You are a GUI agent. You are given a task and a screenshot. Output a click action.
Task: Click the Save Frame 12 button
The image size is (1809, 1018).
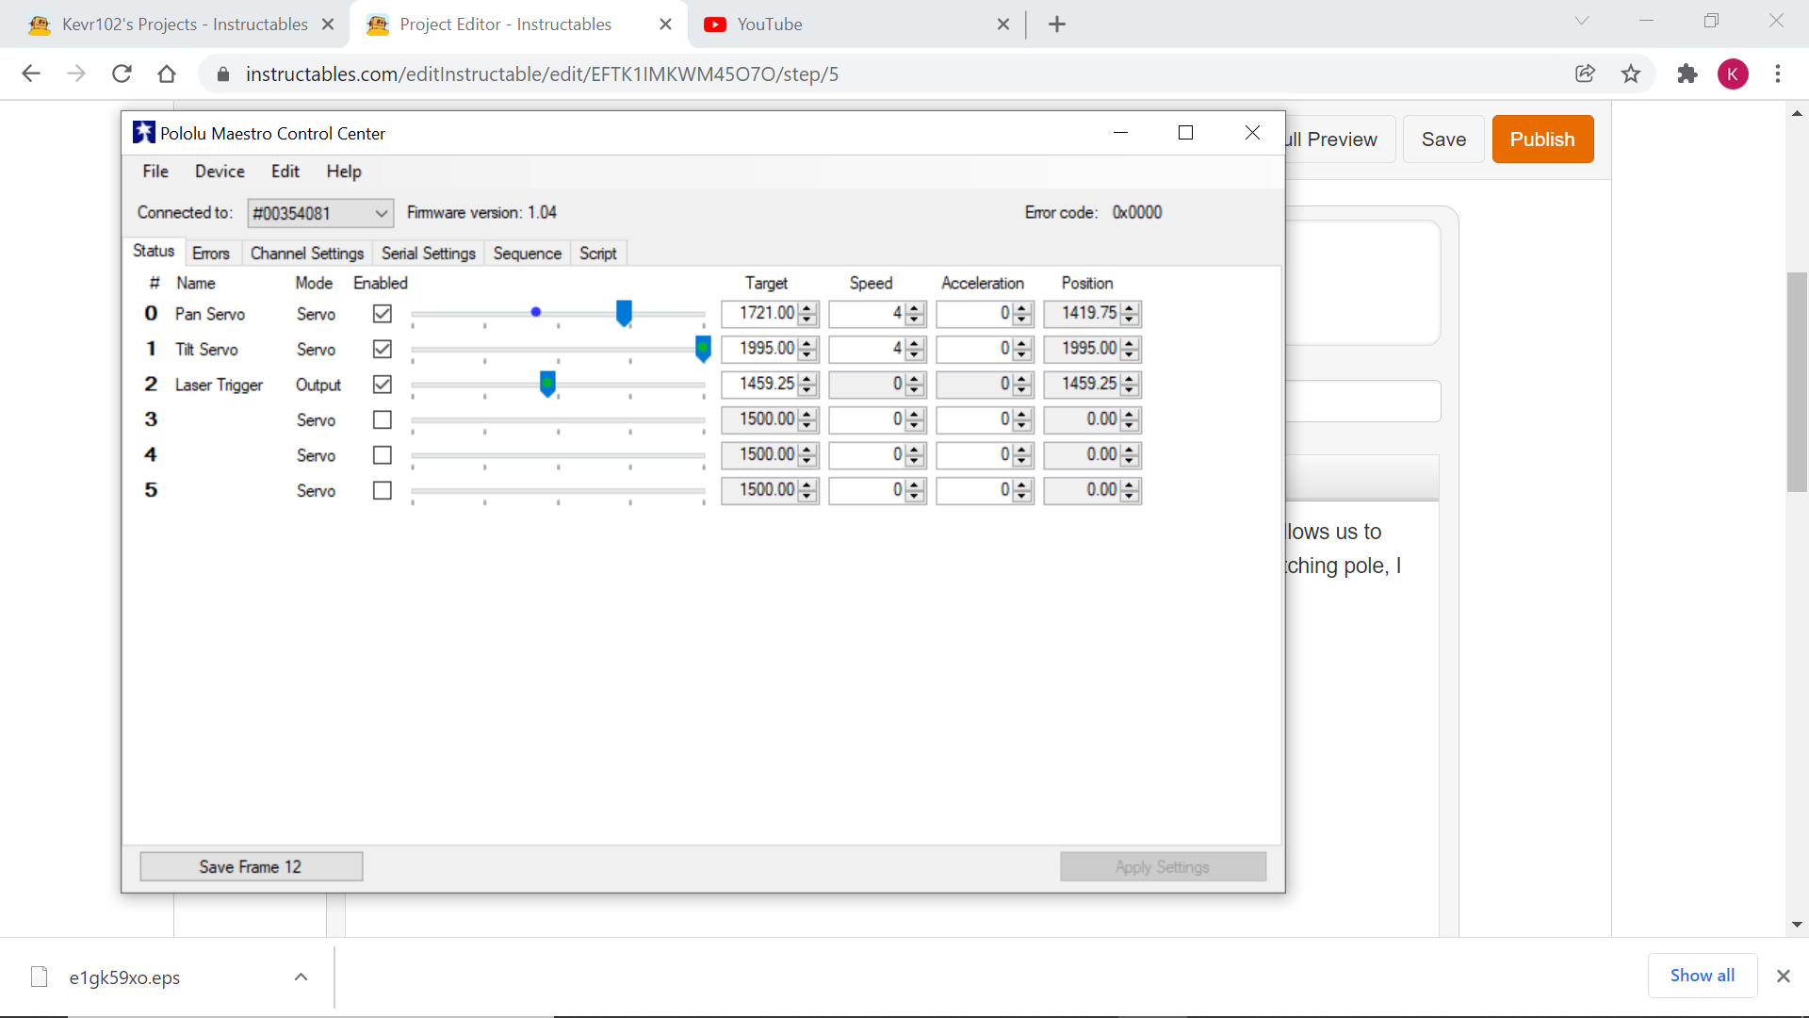tap(251, 866)
